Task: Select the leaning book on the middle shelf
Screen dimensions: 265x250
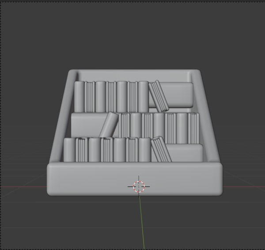Action: tap(109, 125)
